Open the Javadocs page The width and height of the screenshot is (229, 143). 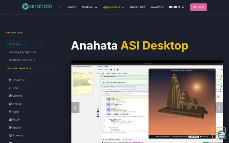[157, 7]
